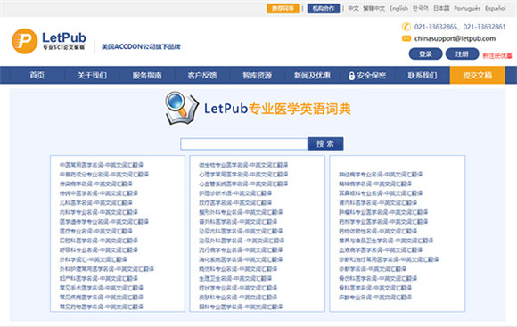
Task: Open 中草药成分专业名词 vocabulary link
Action: (x=104, y=175)
